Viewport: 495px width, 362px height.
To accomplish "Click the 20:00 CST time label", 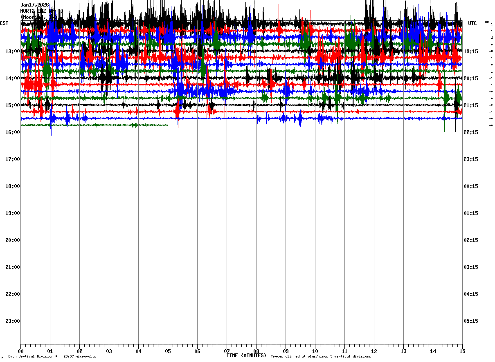I will coord(13,240).
